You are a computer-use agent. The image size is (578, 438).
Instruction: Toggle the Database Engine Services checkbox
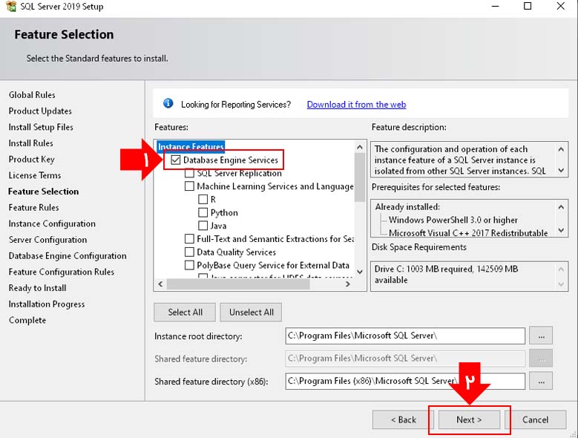176,160
